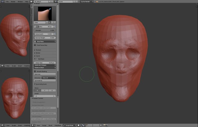
Task: Click the Symmetrize button
Action: point(45,80)
